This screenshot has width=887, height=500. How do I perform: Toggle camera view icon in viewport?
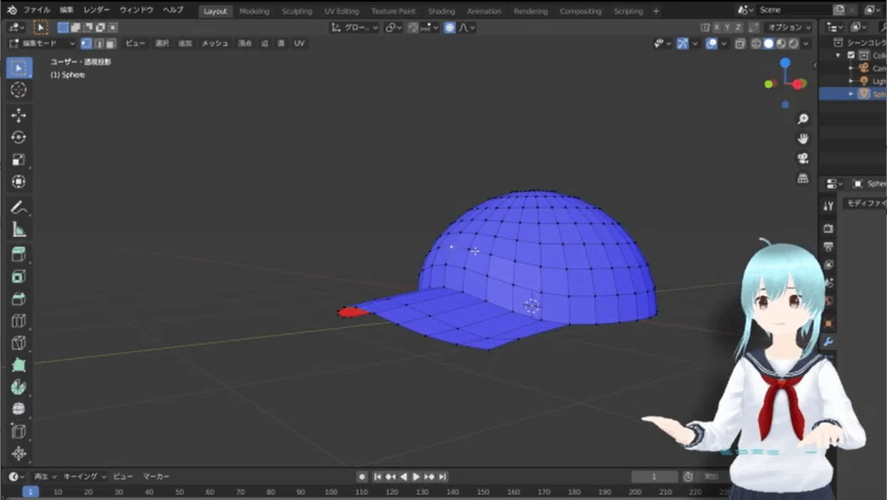(x=803, y=159)
